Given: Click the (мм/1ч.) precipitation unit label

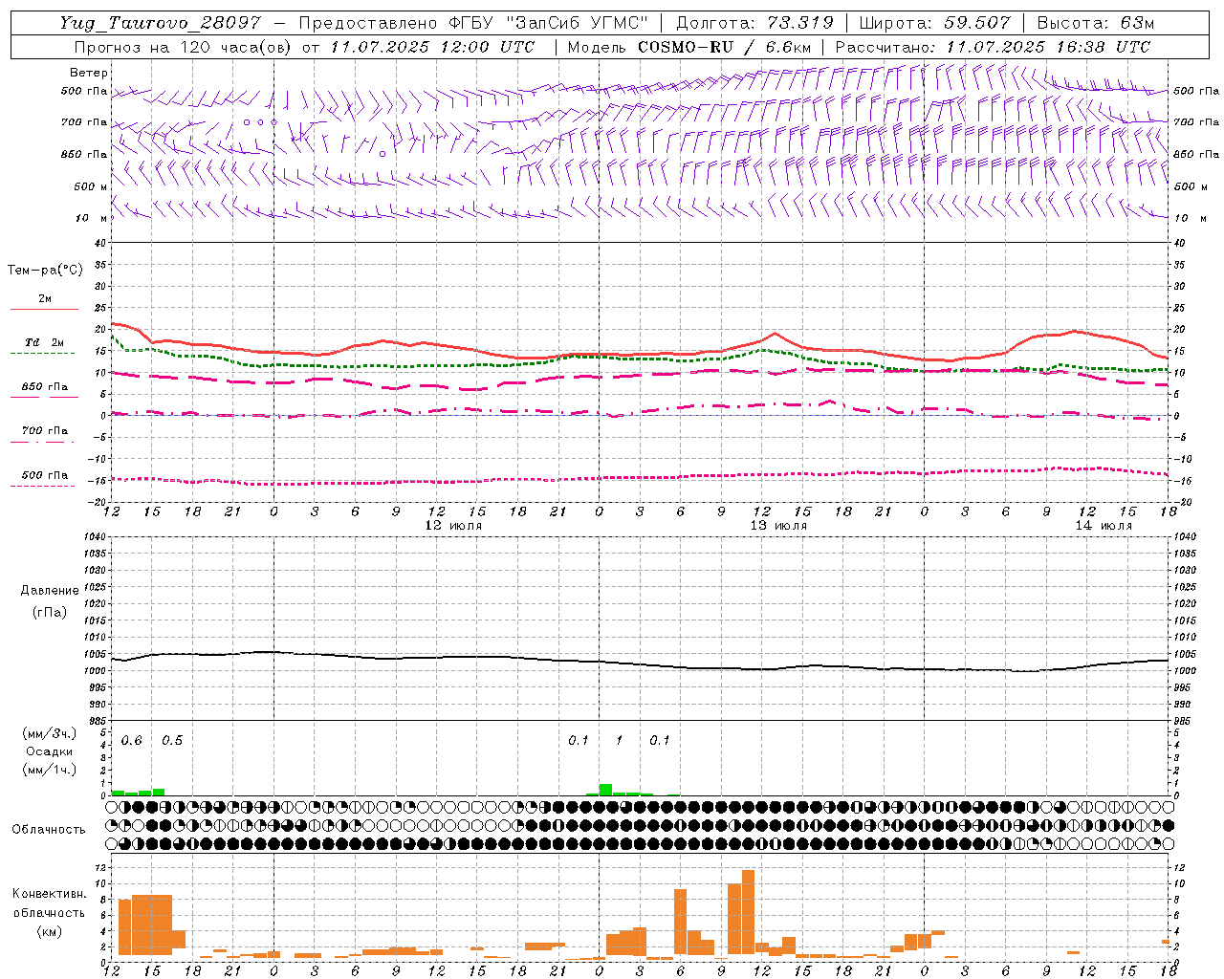Looking at the screenshot, I should [x=50, y=770].
